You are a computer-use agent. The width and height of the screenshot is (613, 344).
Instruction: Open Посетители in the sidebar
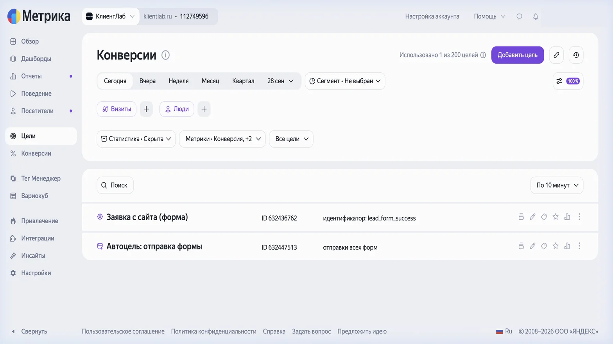[41, 111]
